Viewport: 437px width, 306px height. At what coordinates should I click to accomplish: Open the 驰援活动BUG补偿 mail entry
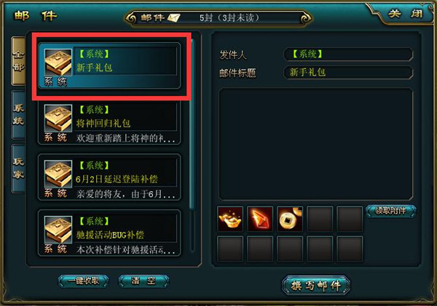tap(109, 233)
